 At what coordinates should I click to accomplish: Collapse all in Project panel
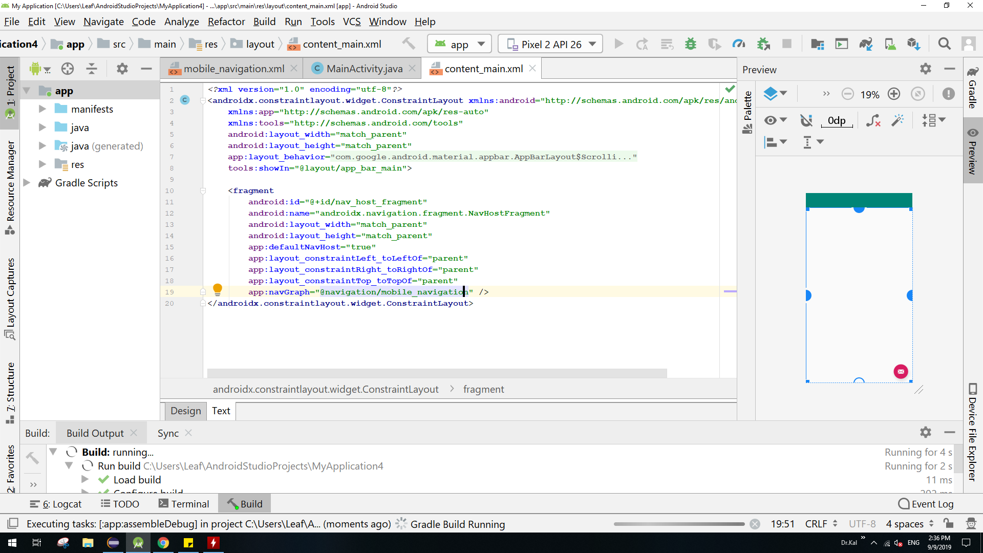pyautogui.click(x=92, y=69)
